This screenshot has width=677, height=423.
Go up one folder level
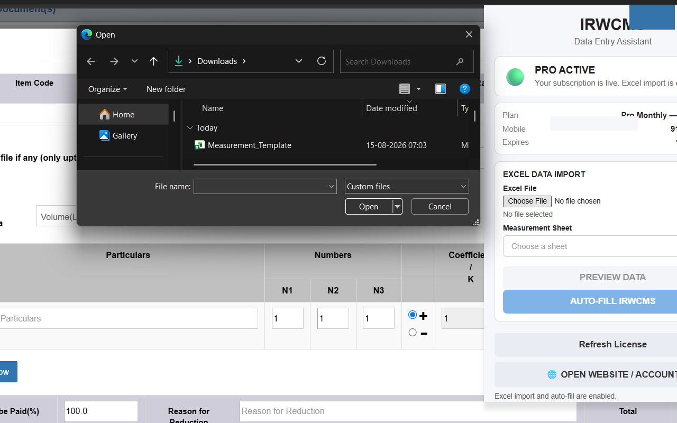(153, 61)
